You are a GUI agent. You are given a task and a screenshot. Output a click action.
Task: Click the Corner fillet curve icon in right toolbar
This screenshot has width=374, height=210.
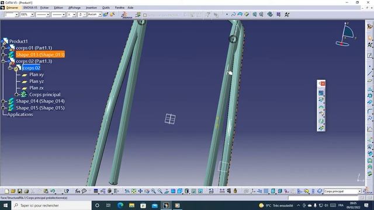(x=370, y=111)
